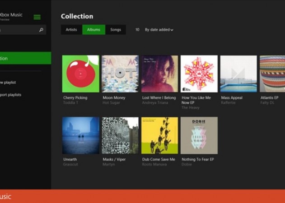
Task: Select the Atlantis EP album cover
Action: coord(272,74)
